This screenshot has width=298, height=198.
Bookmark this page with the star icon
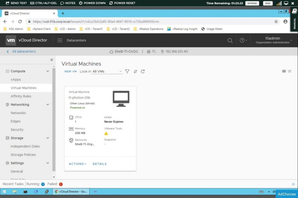click(x=276, y=22)
